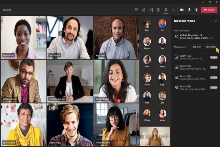Select Miguel's participant avatar

coord(147,41)
